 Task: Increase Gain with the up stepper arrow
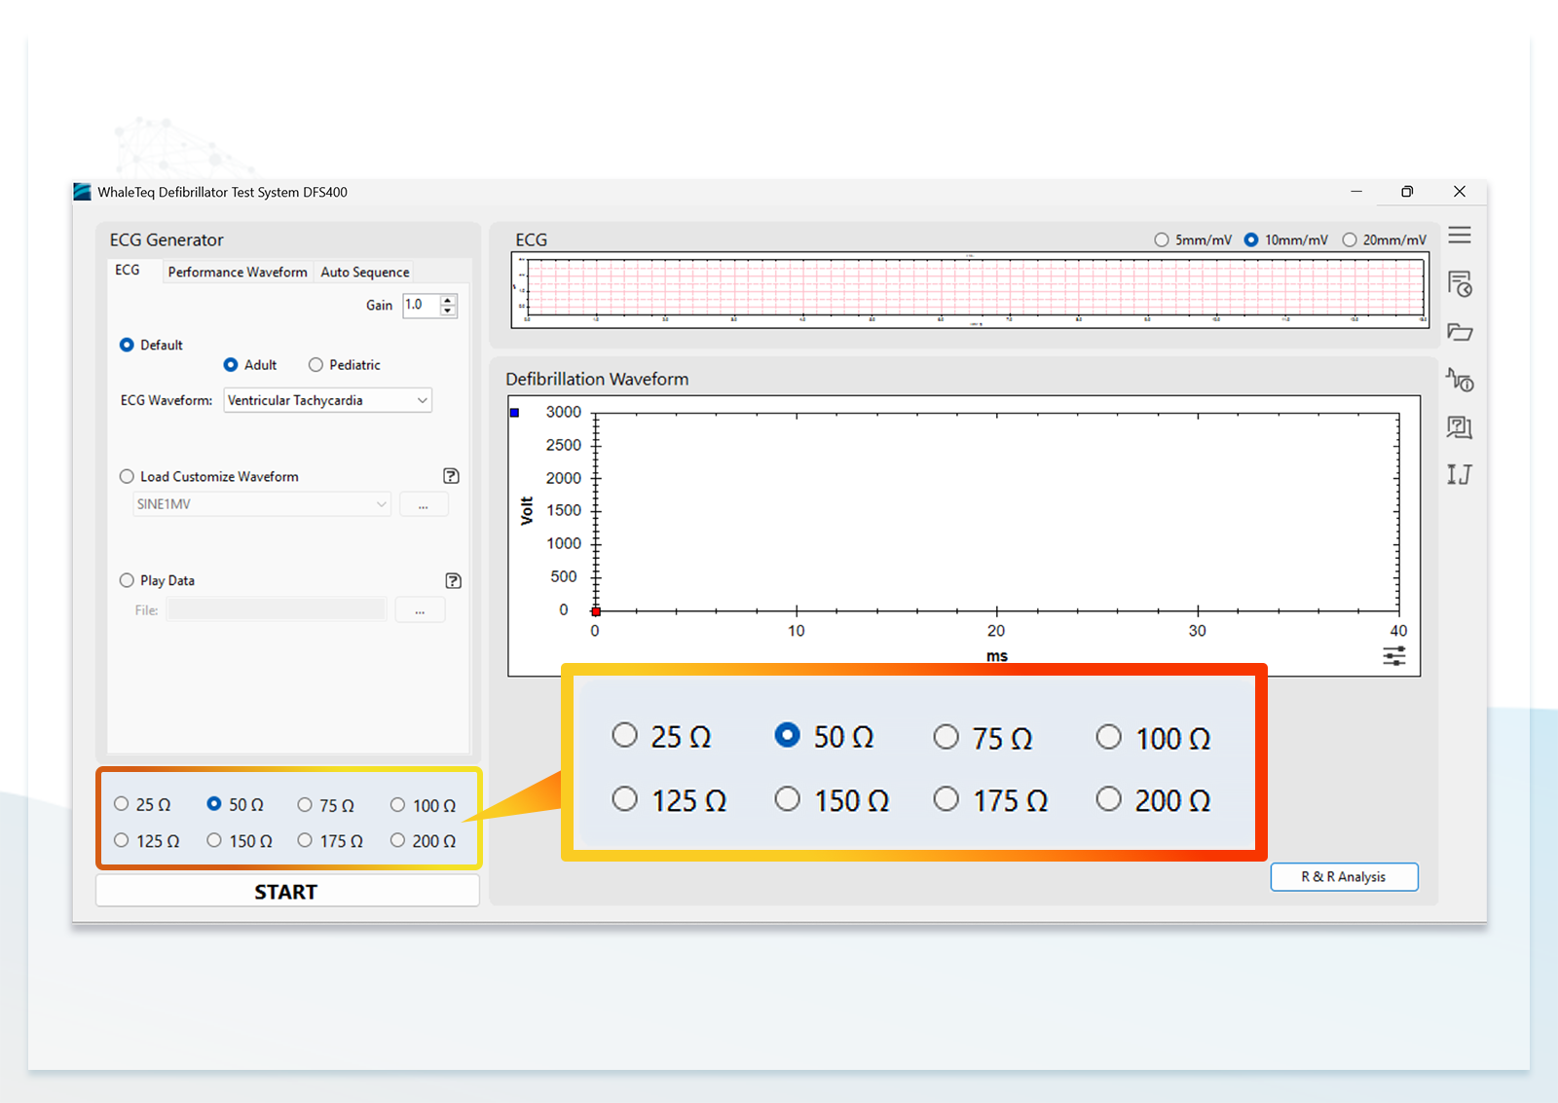click(x=448, y=300)
